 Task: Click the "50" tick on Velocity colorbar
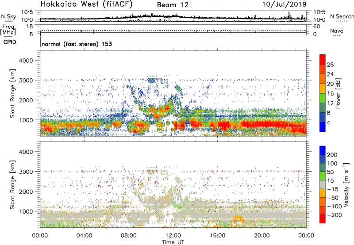click(330, 172)
